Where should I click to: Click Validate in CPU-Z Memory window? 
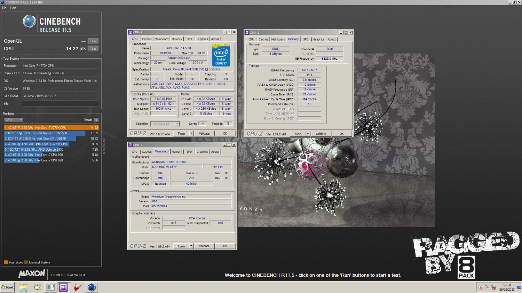321,134
